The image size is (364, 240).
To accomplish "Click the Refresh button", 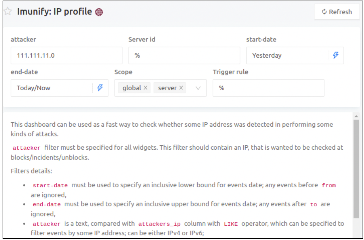I will pyautogui.click(x=337, y=12).
